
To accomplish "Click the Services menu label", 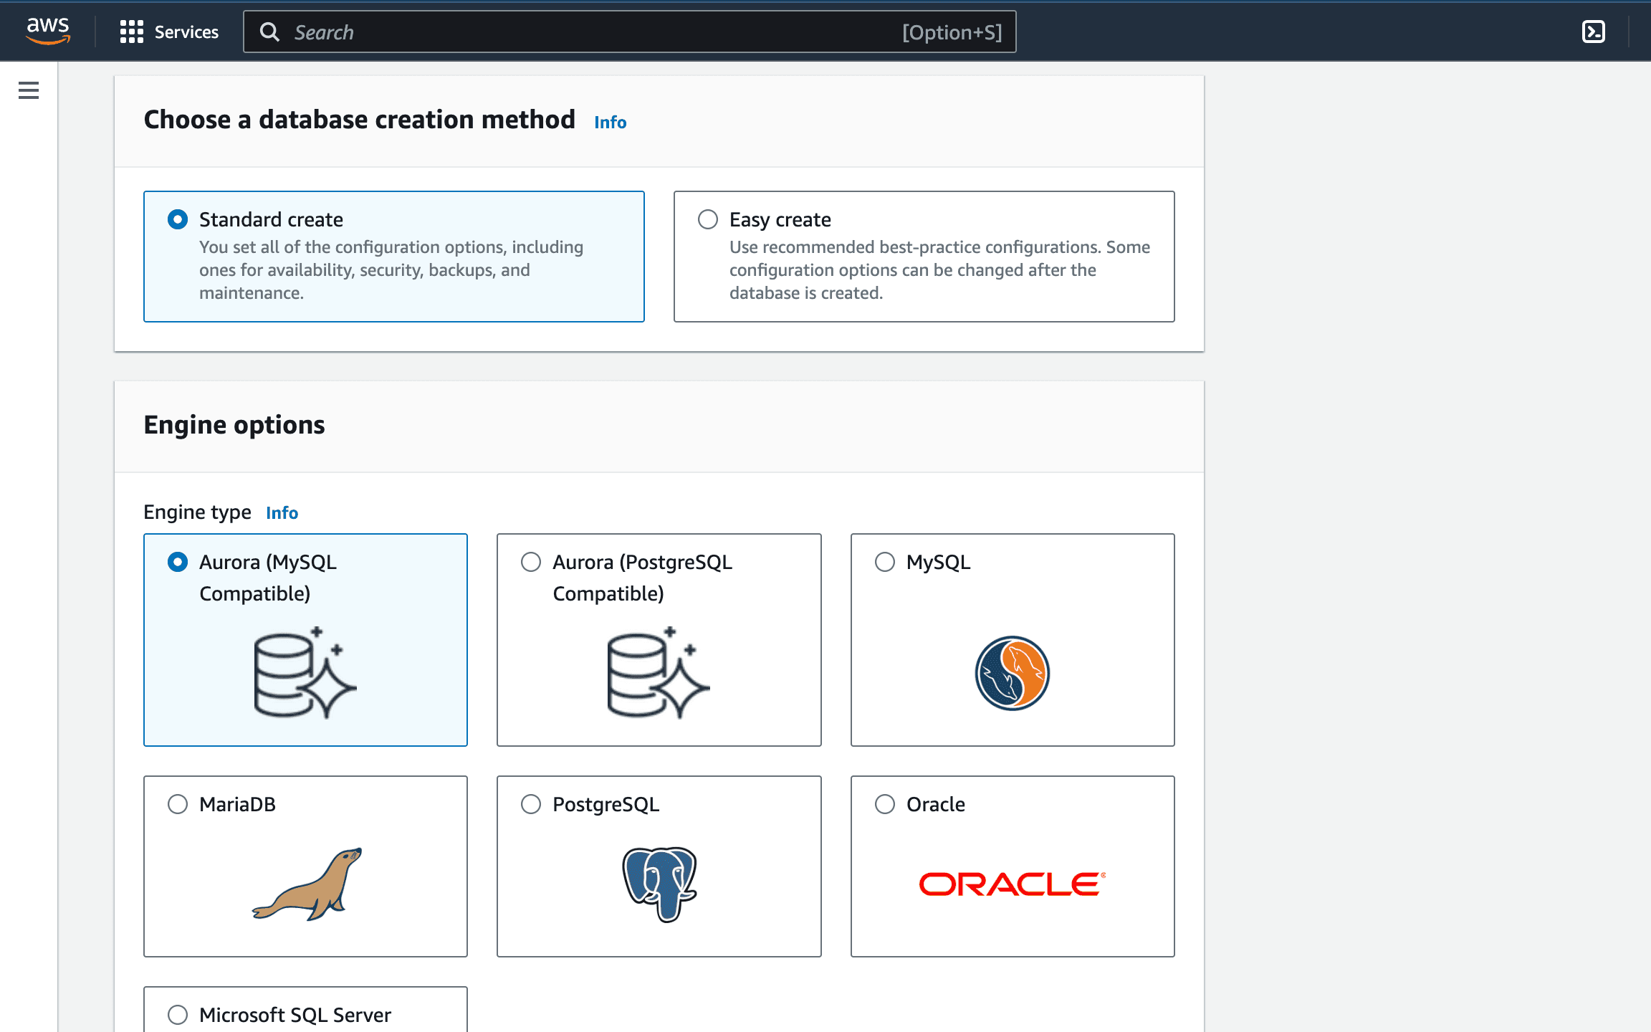I will [x=186, y=32].
